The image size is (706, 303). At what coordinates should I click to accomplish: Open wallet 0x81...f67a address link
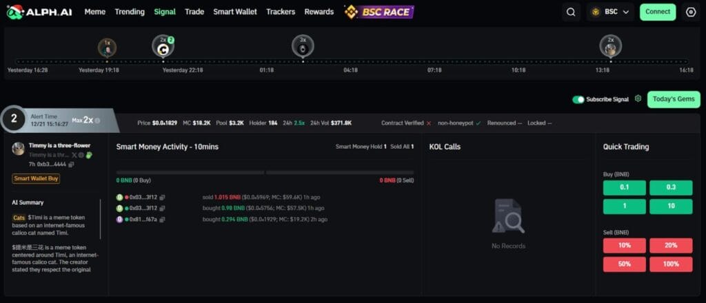coord(143,220)
